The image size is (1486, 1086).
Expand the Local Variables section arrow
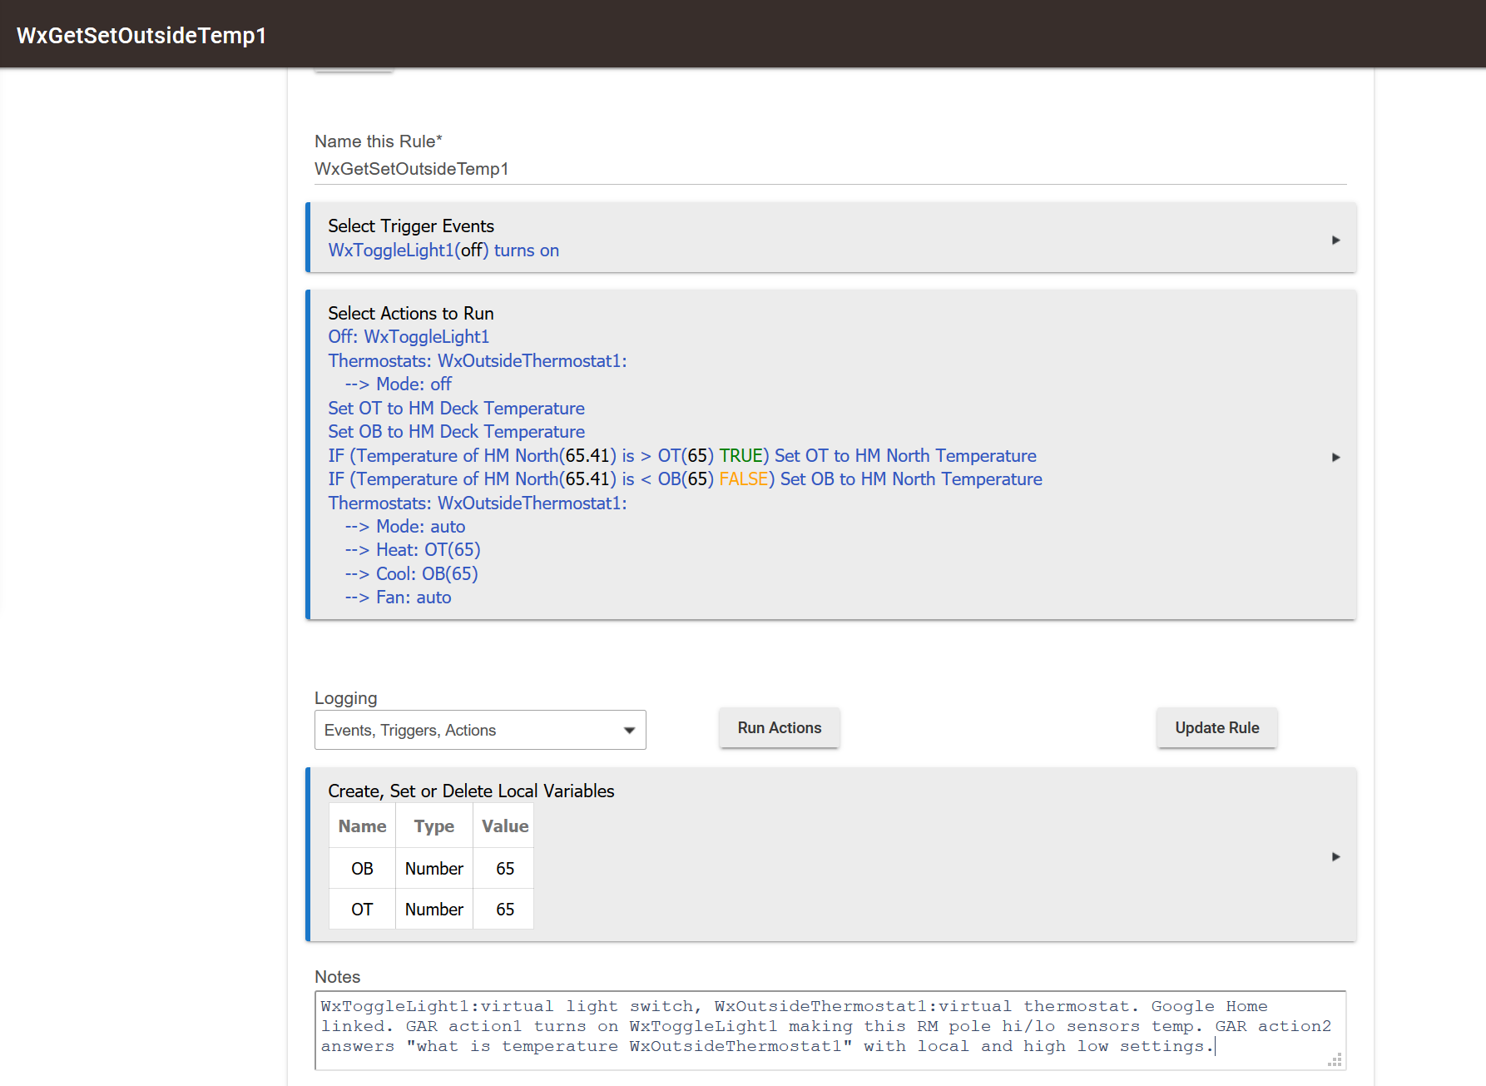coord(1335,856)
